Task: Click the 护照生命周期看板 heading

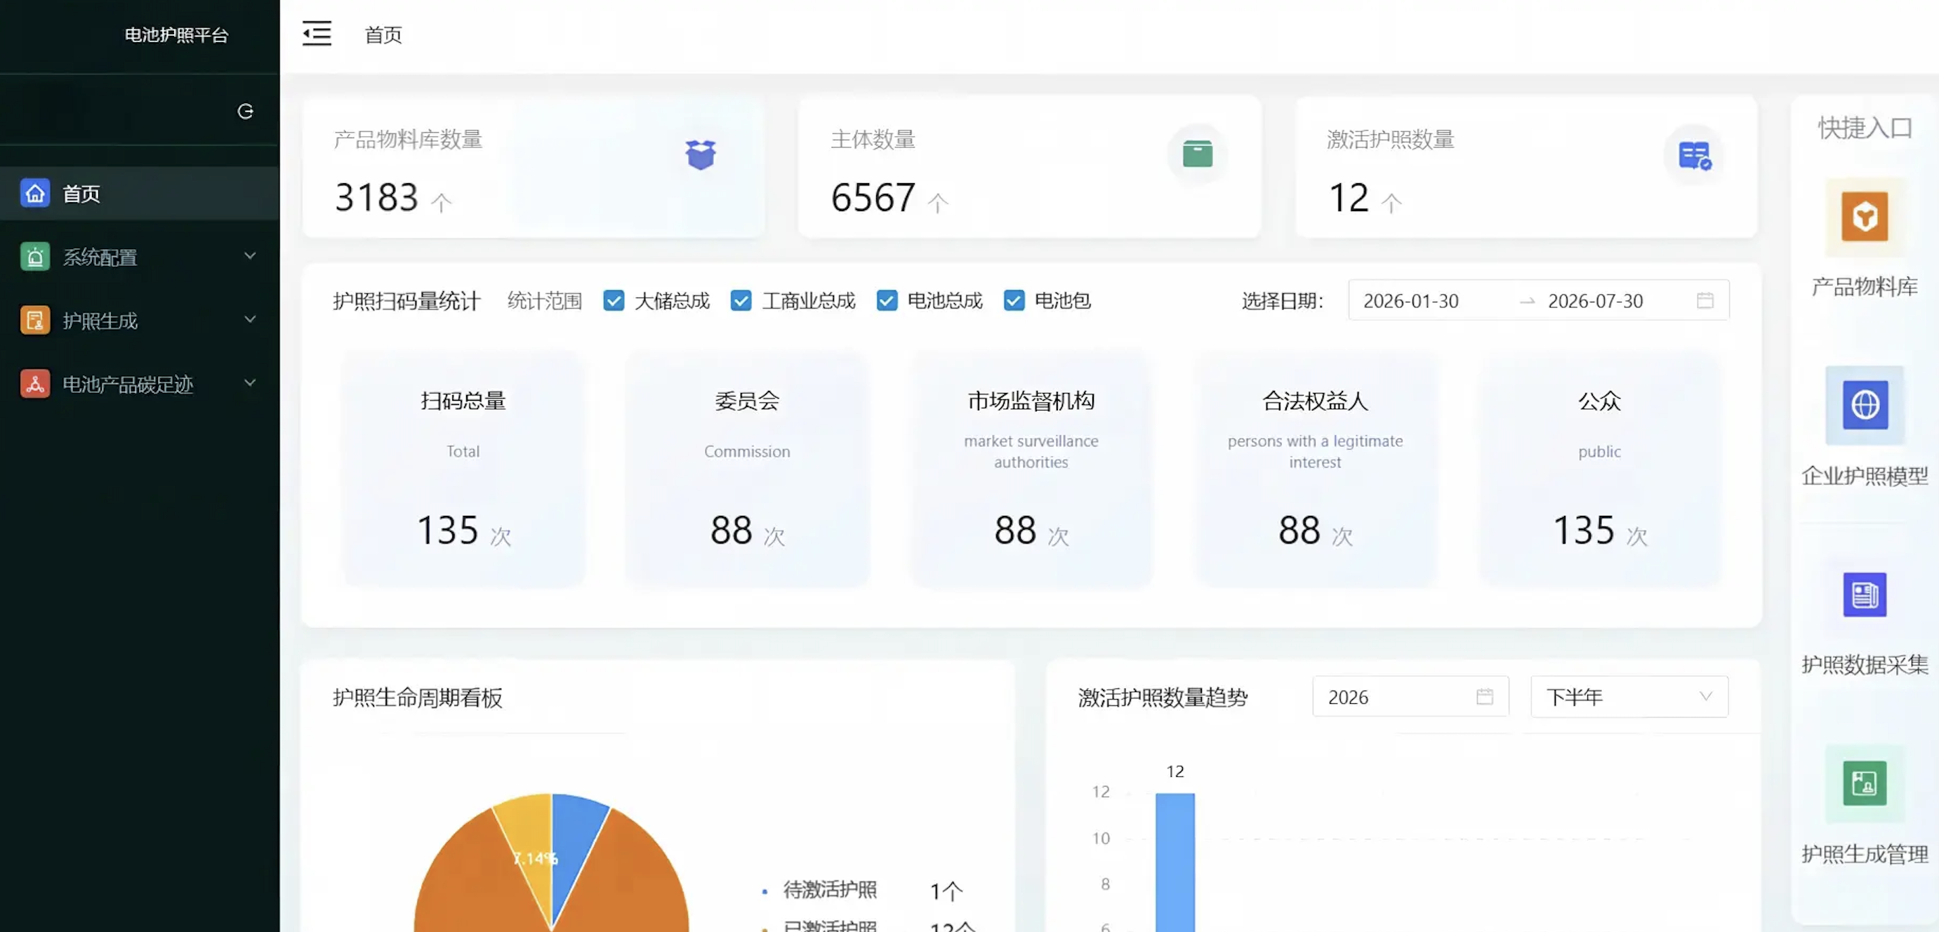Action: pyautogui.click(x=418, y=698)
